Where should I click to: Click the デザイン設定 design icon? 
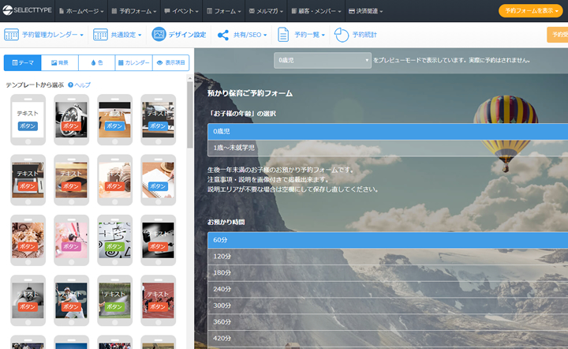(159, 35)
